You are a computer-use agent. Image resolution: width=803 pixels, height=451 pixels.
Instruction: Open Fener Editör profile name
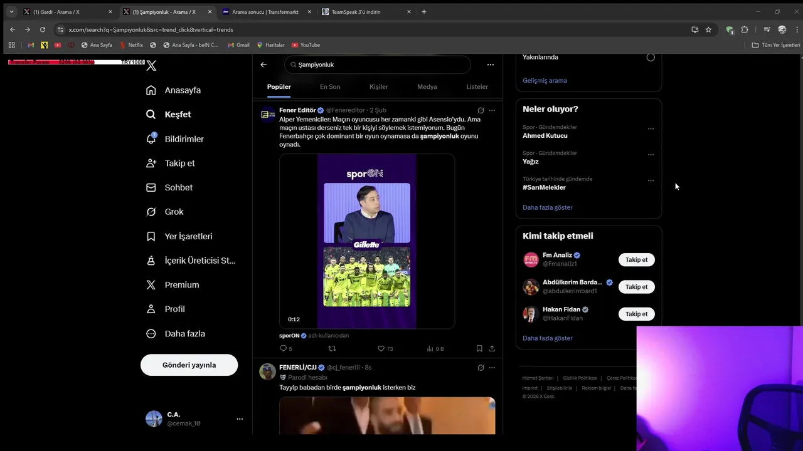[297, 110]
